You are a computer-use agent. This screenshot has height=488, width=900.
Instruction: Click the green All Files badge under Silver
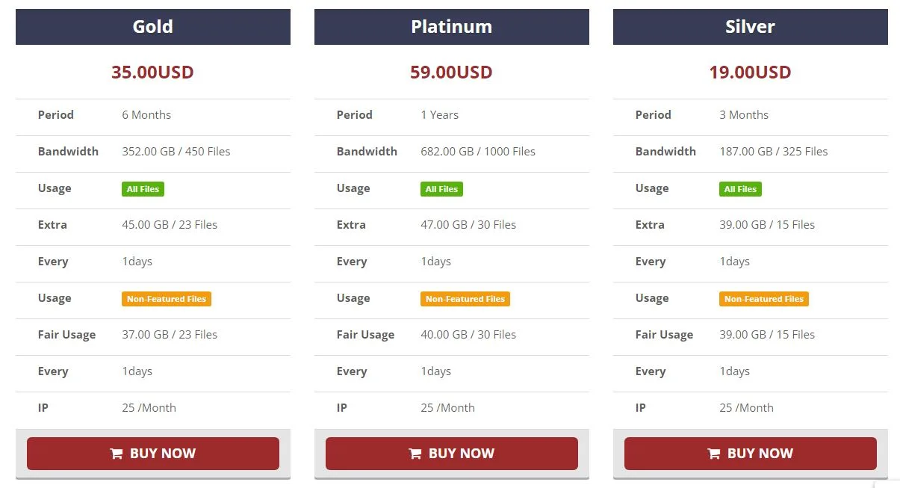[740, 189]
